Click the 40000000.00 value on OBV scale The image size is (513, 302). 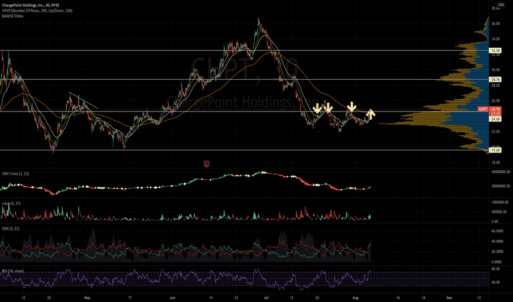(501, 172)
